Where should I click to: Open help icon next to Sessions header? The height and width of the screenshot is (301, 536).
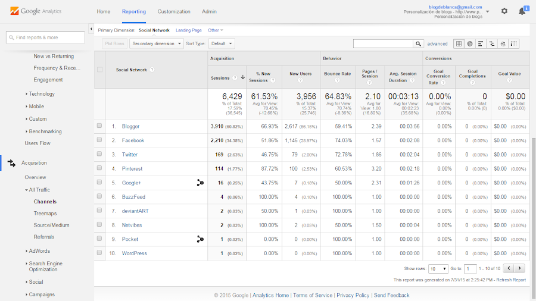tap(235, 78)
